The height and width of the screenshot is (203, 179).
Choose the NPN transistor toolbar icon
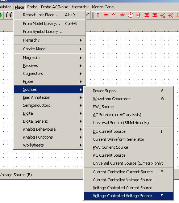tap(163, 15)
